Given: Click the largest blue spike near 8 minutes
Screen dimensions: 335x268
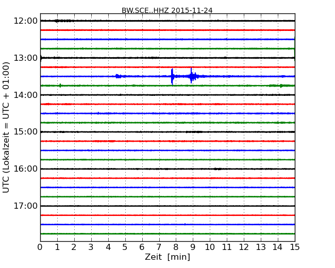Looking at the screenshot, I should click(172, 76).
